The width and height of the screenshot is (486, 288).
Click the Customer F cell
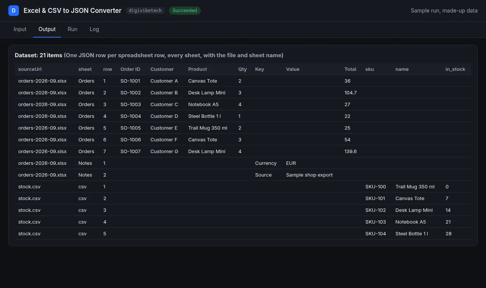164,139
